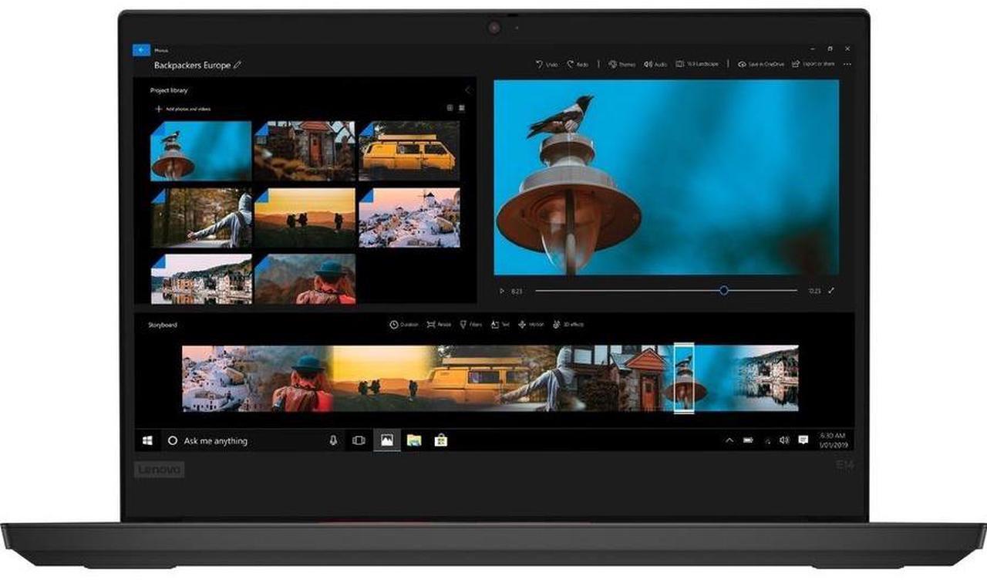Open the Audio settings
987x580 pixels.
coord(655,65)
